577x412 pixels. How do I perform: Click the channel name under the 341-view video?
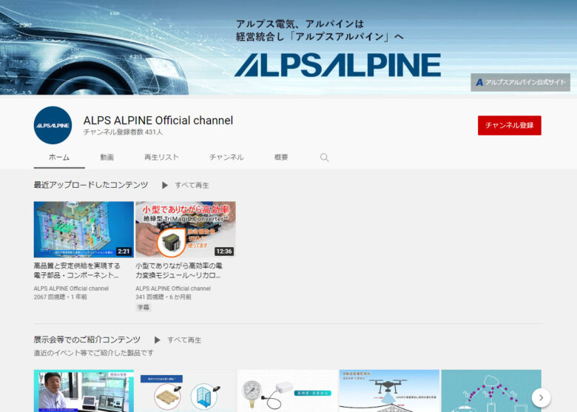pyautogui.click(x=173, y=288)
